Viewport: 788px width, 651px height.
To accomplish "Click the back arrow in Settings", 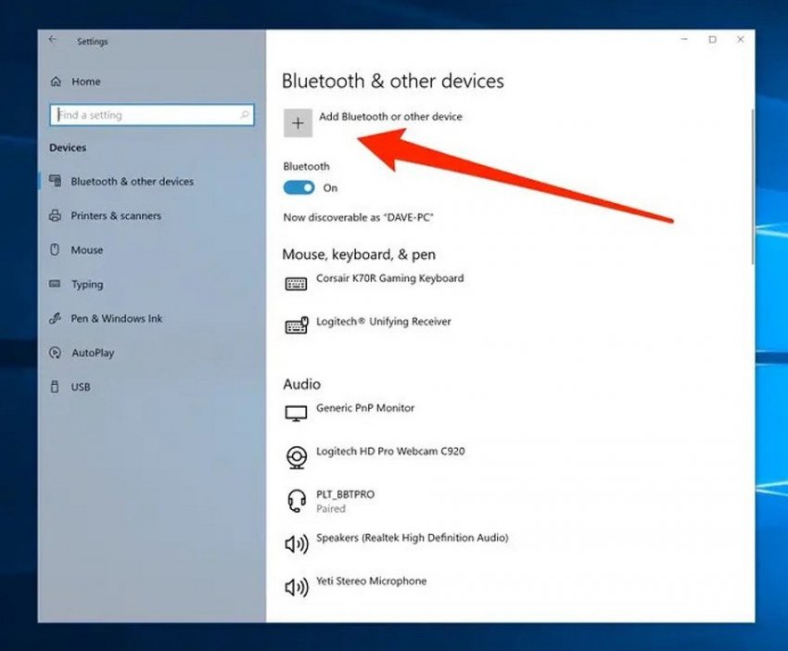I will click(x=53, y=40).
